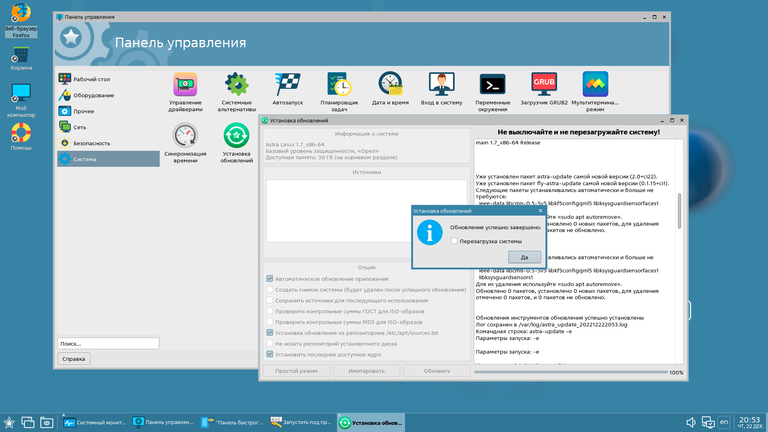Switch to Запустить под taskbar entry
The image size is (768, 432).
pos(301,422)
